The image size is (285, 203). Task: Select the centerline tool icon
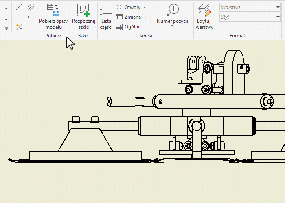click(x=19, y=7)
